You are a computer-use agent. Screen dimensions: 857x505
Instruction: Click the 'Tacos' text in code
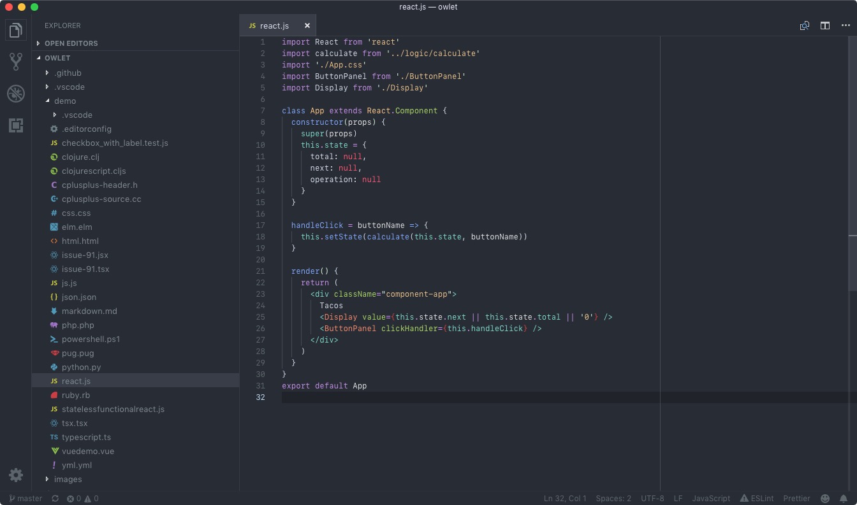332,306
